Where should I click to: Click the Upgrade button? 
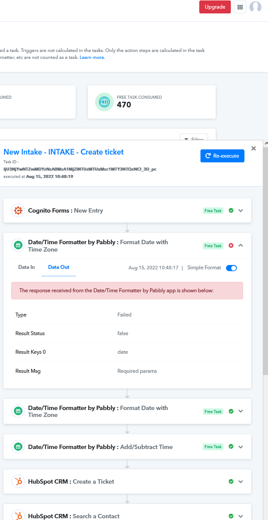[x=215, y=7]
